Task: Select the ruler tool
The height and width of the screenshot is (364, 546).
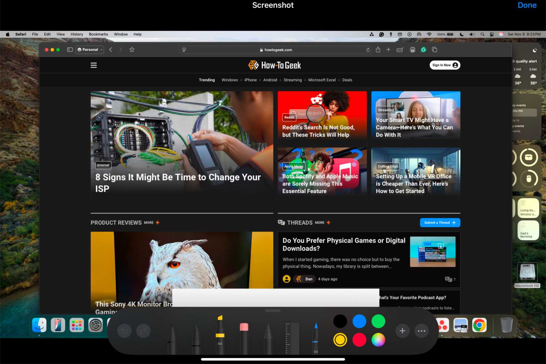Action: 292,338
